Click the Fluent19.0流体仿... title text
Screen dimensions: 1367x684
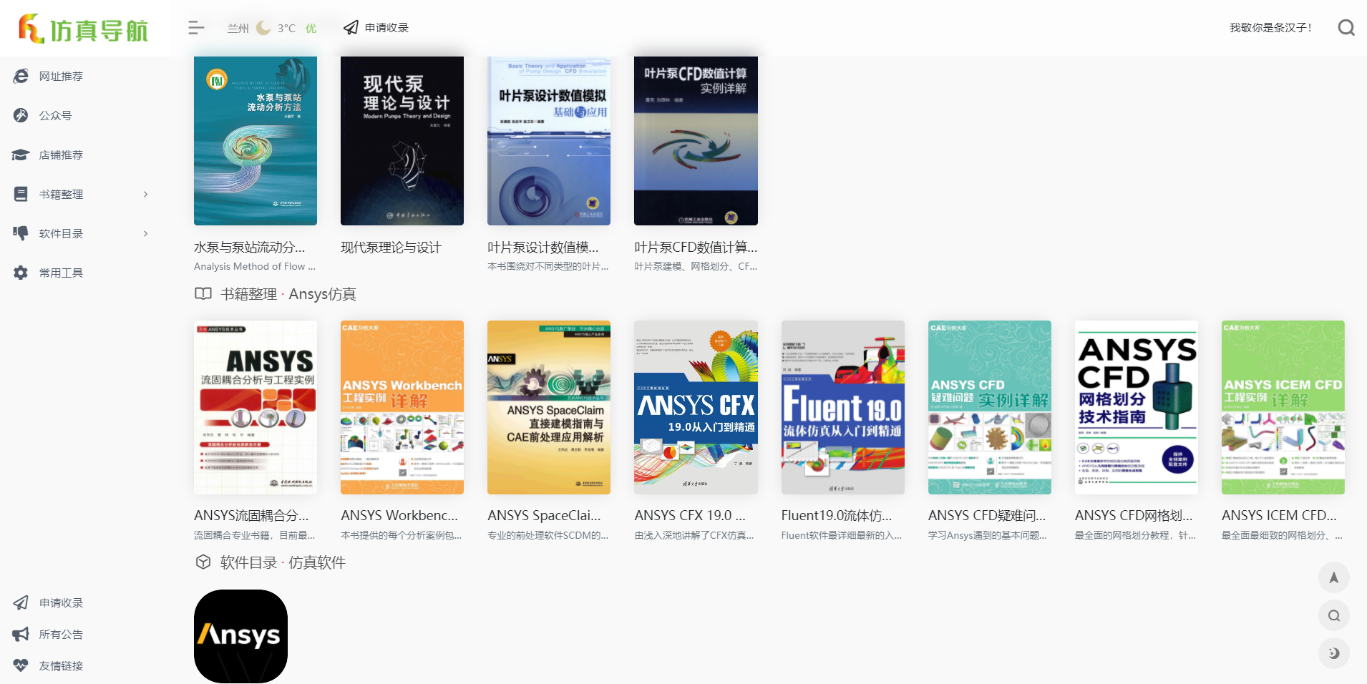(x=837, y=515)
